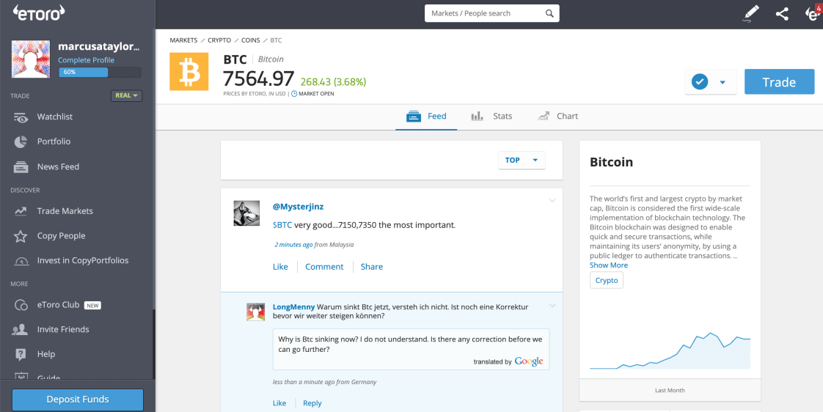This screenshot has width=823, height=412.
Task: Click MARKETS in the breadcrumb
Action: tap(183, 40)
